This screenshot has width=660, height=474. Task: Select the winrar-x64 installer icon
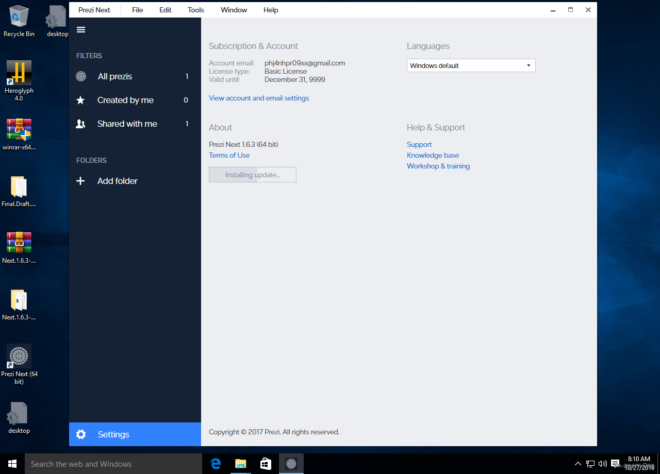coord(19,134)
